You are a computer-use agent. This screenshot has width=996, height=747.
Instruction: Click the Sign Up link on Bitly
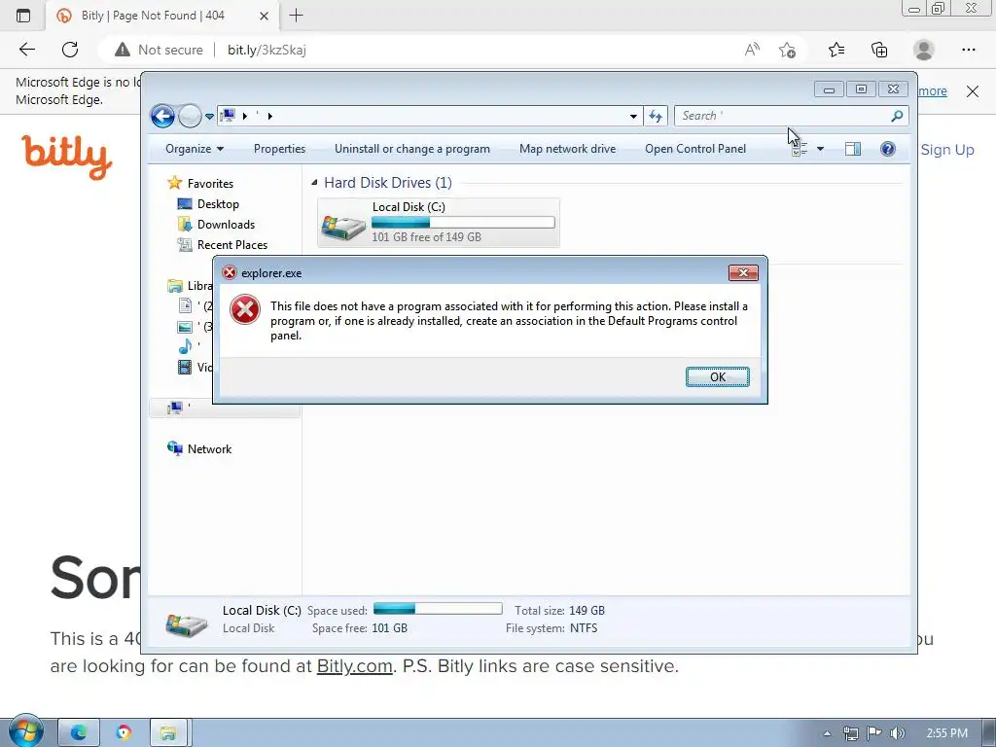pos(947,150)
